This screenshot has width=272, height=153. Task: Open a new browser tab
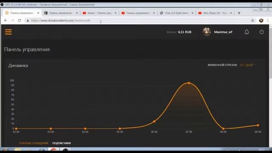(239, 13)
